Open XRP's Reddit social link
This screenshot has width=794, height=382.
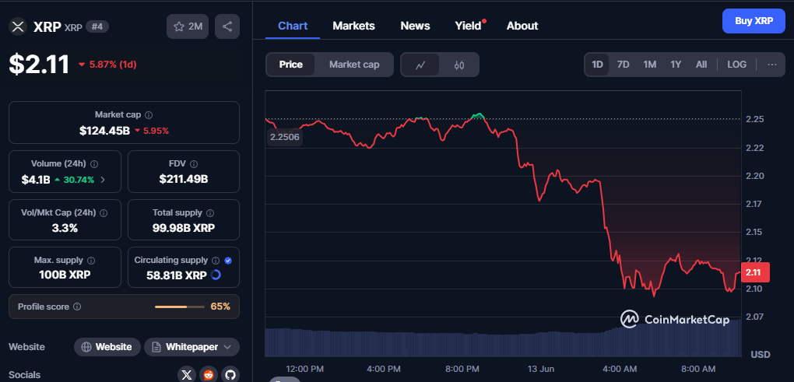click(208, 375)
